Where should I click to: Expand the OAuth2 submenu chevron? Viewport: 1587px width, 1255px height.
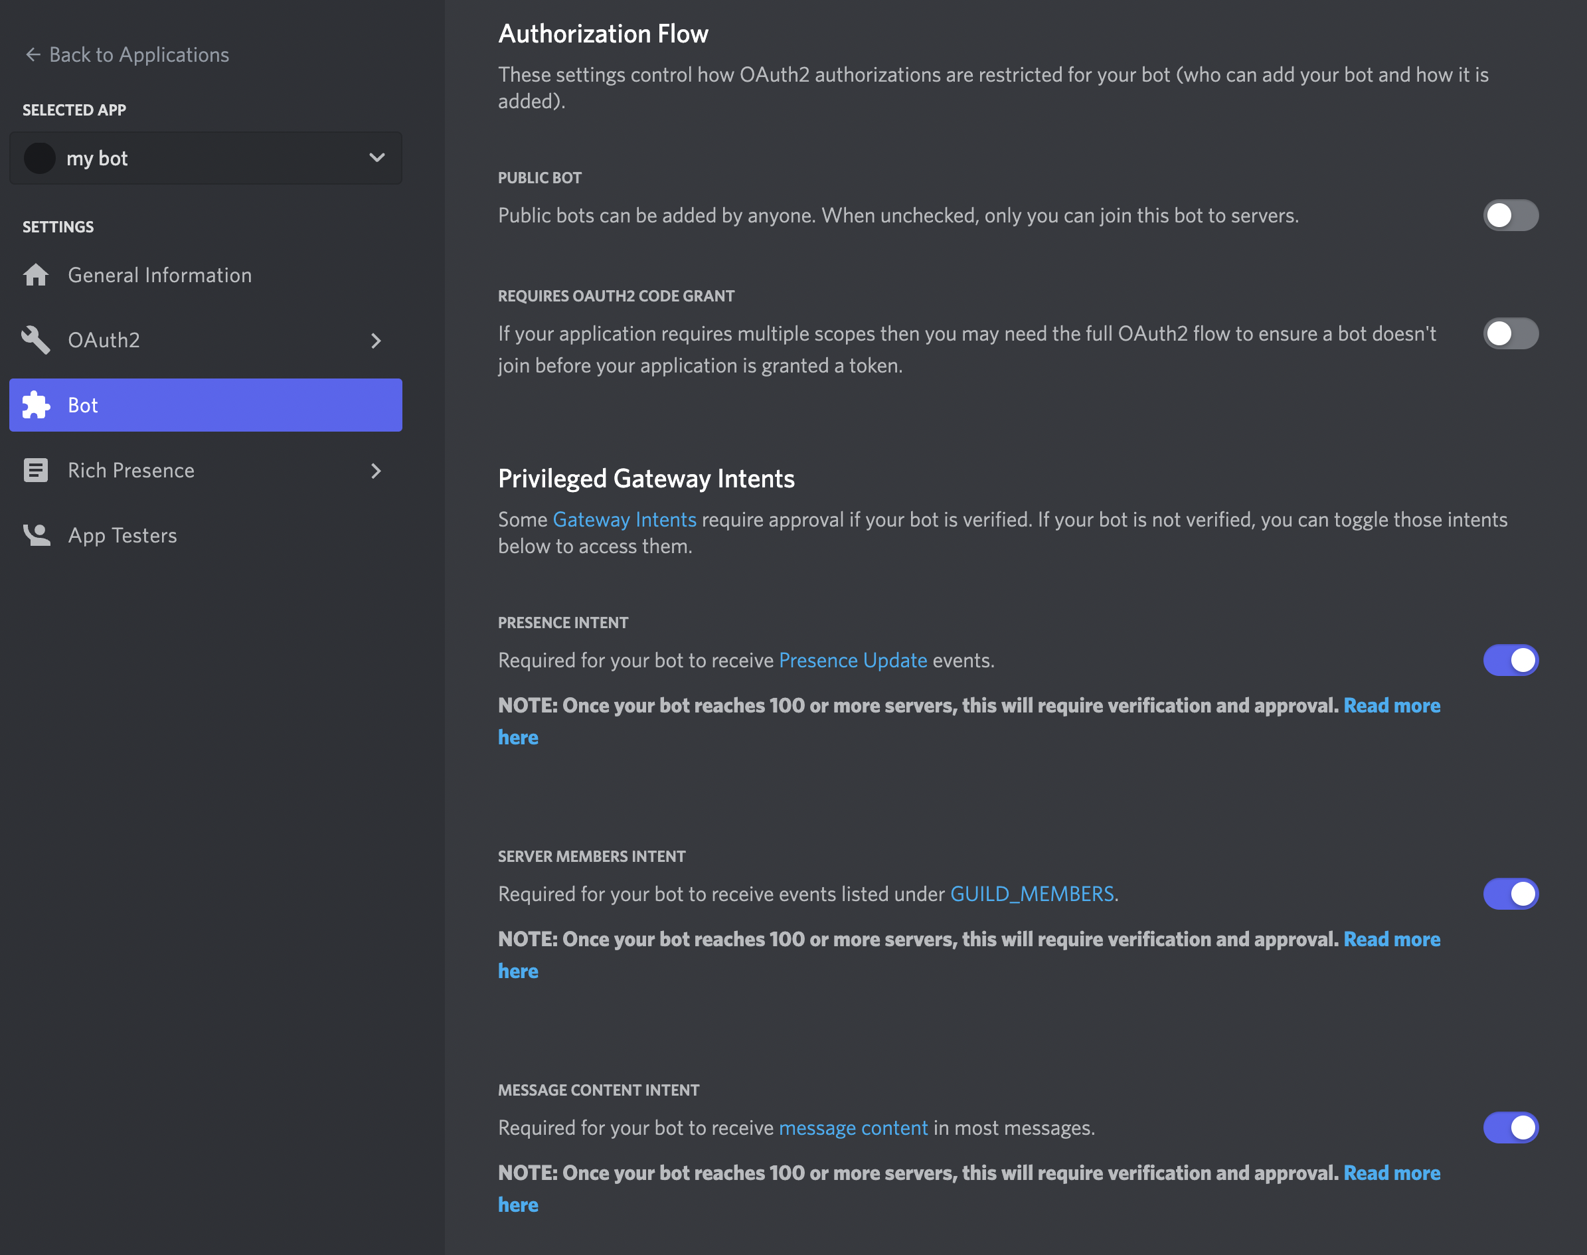point(376,340)
